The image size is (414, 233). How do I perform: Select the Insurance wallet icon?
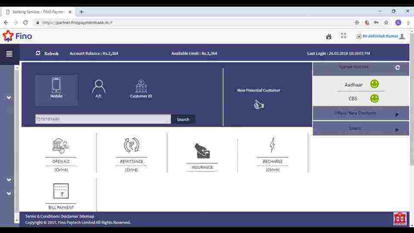click(202, 151)
